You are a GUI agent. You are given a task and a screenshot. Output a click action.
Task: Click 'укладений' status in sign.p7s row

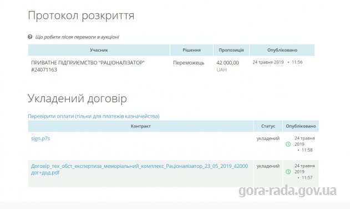click(268, 138)
